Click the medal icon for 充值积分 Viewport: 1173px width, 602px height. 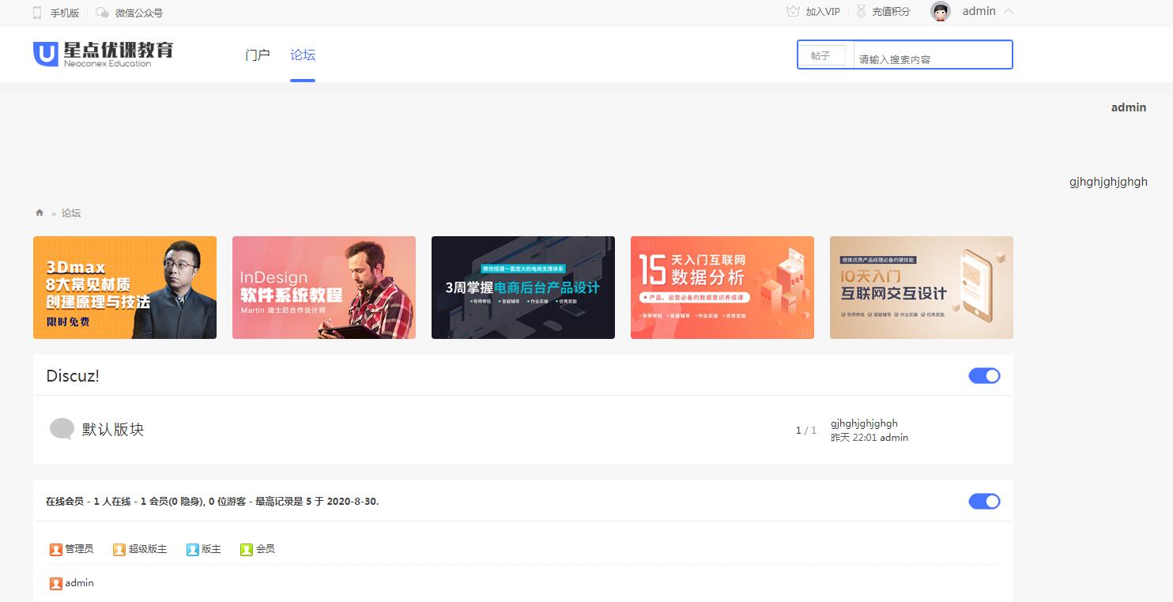861,12
